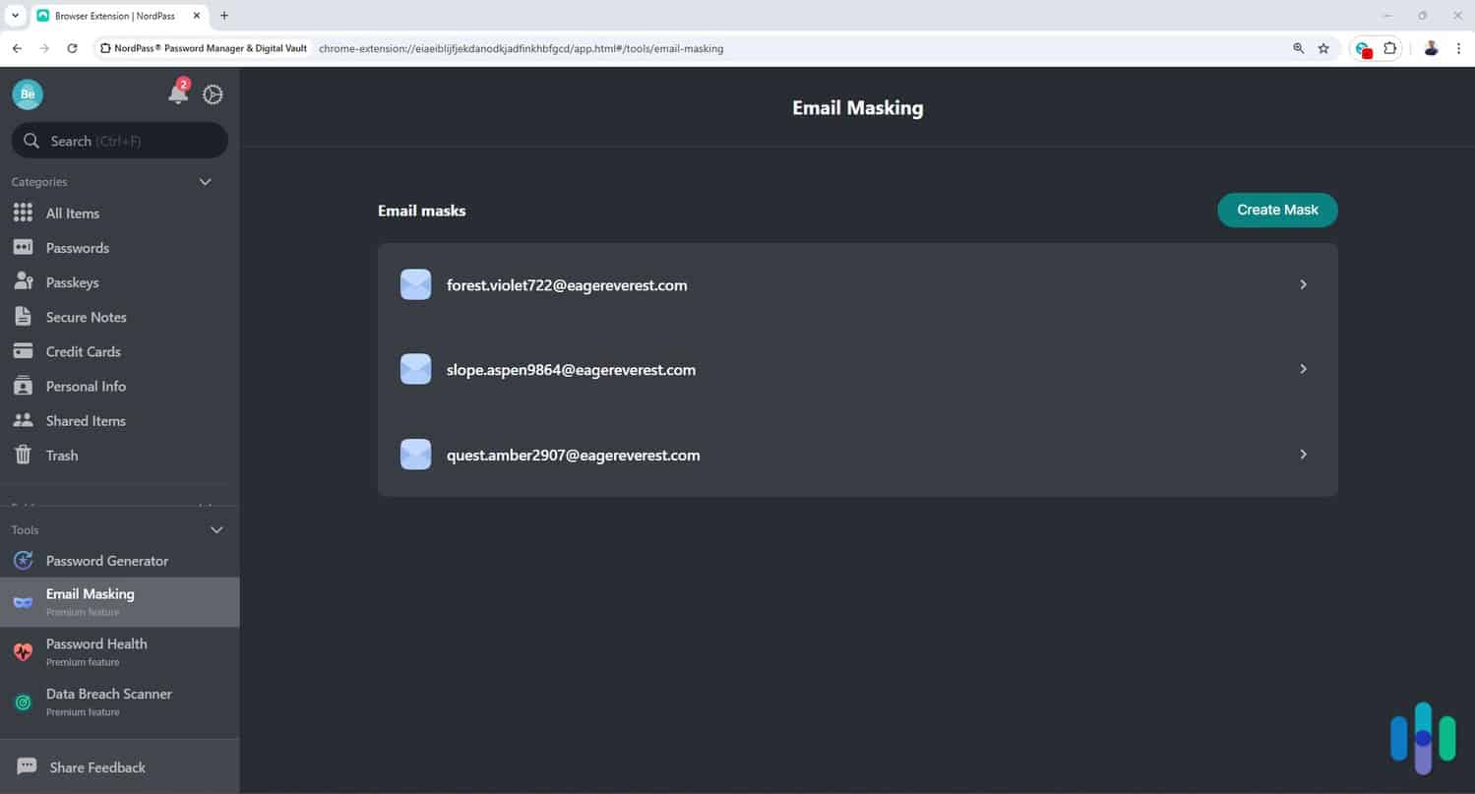Open NordPass notifications bell
This screenshot has width=1475, height=794.
click(177, 94)
